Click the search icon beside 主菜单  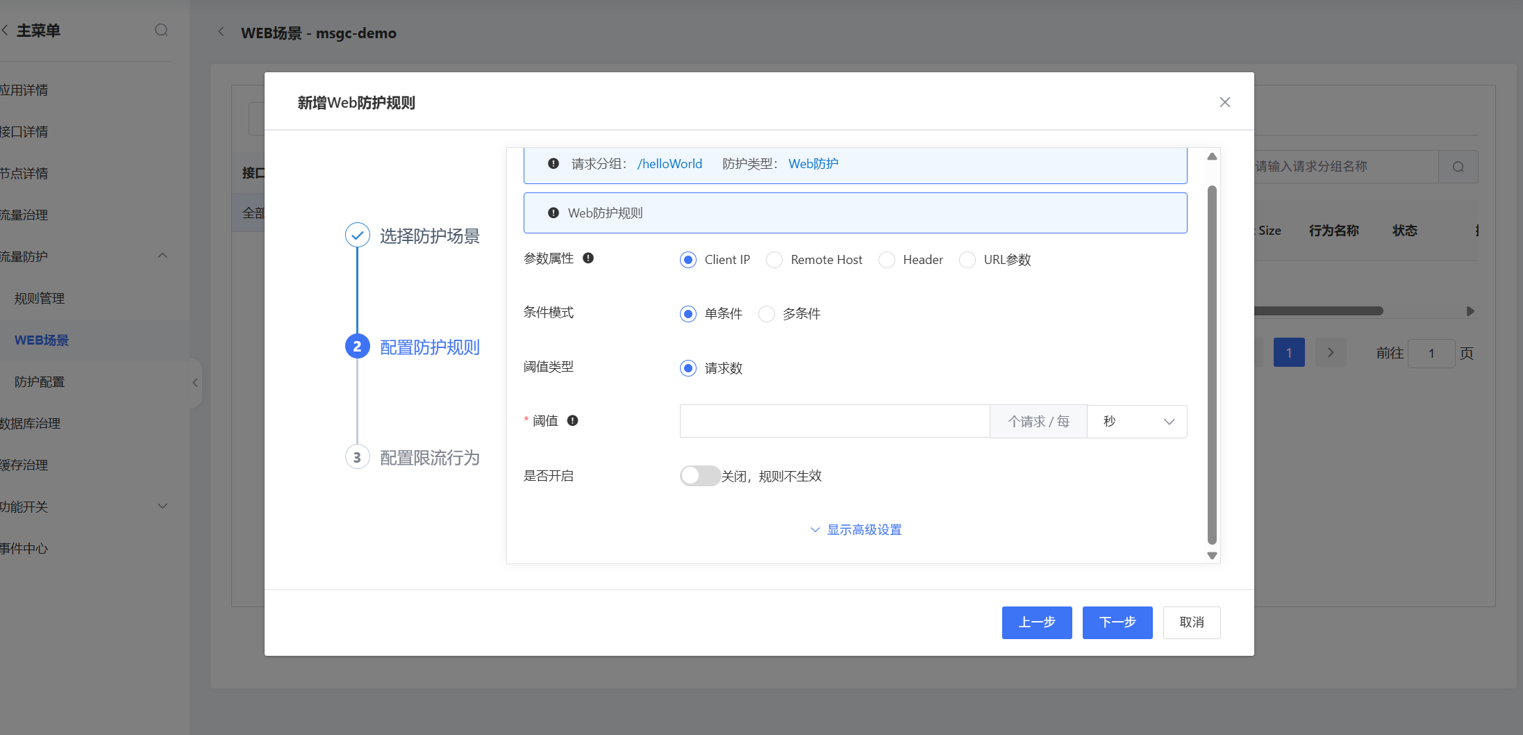click(161, 30)
